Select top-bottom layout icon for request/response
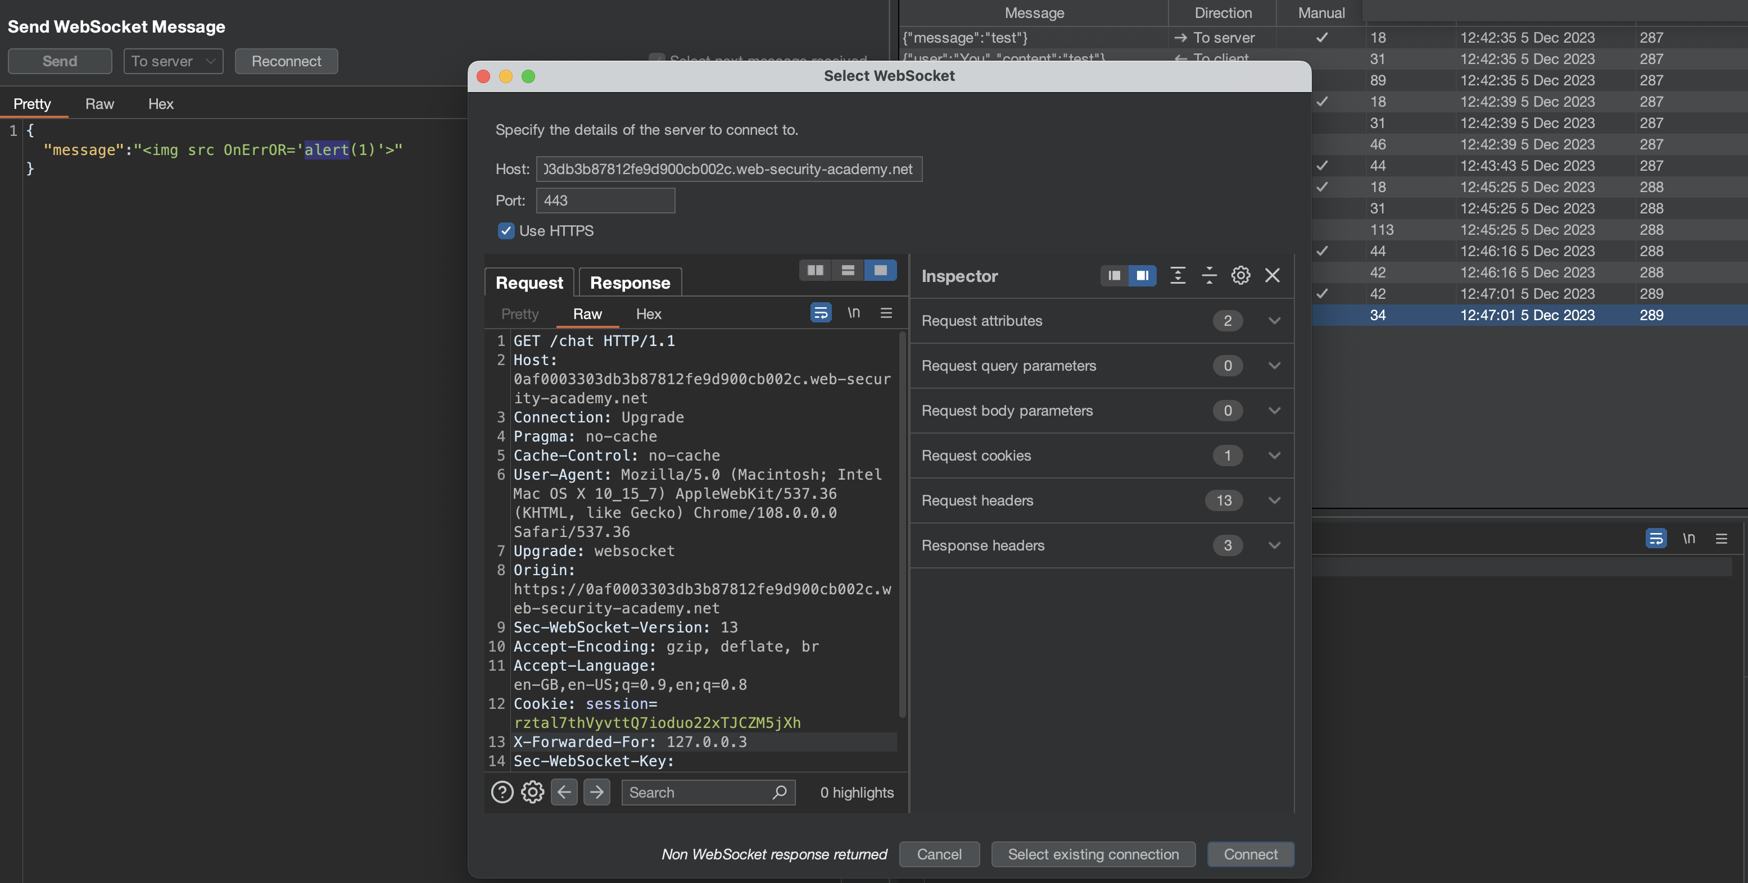This screenshot has width=1748, height=883. [848, 270]
